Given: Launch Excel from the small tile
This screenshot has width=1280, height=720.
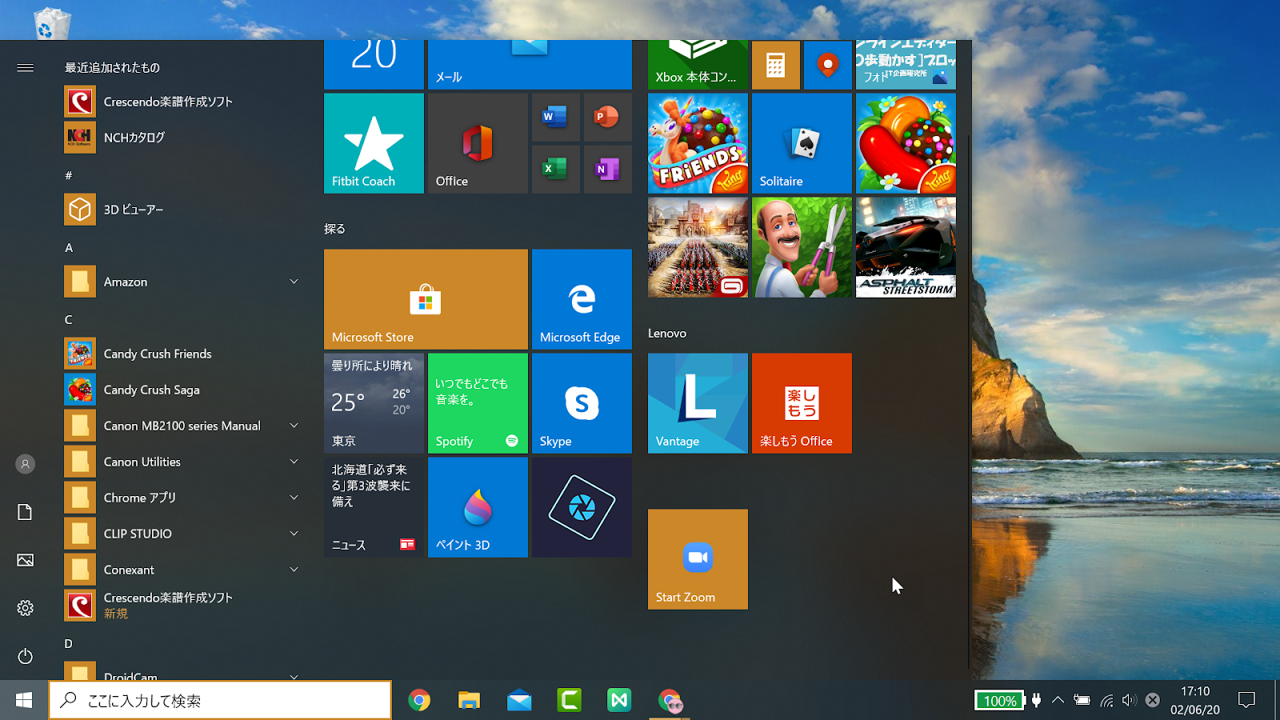Looking at the screenshot, I should pyautogui.click(x=555, y=170).
